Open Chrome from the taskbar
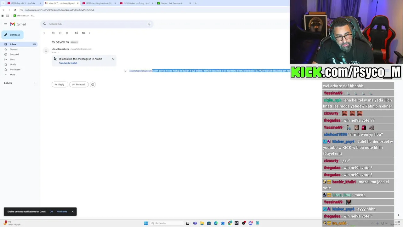Screen dimensions: 403x227 pos(230,223)
